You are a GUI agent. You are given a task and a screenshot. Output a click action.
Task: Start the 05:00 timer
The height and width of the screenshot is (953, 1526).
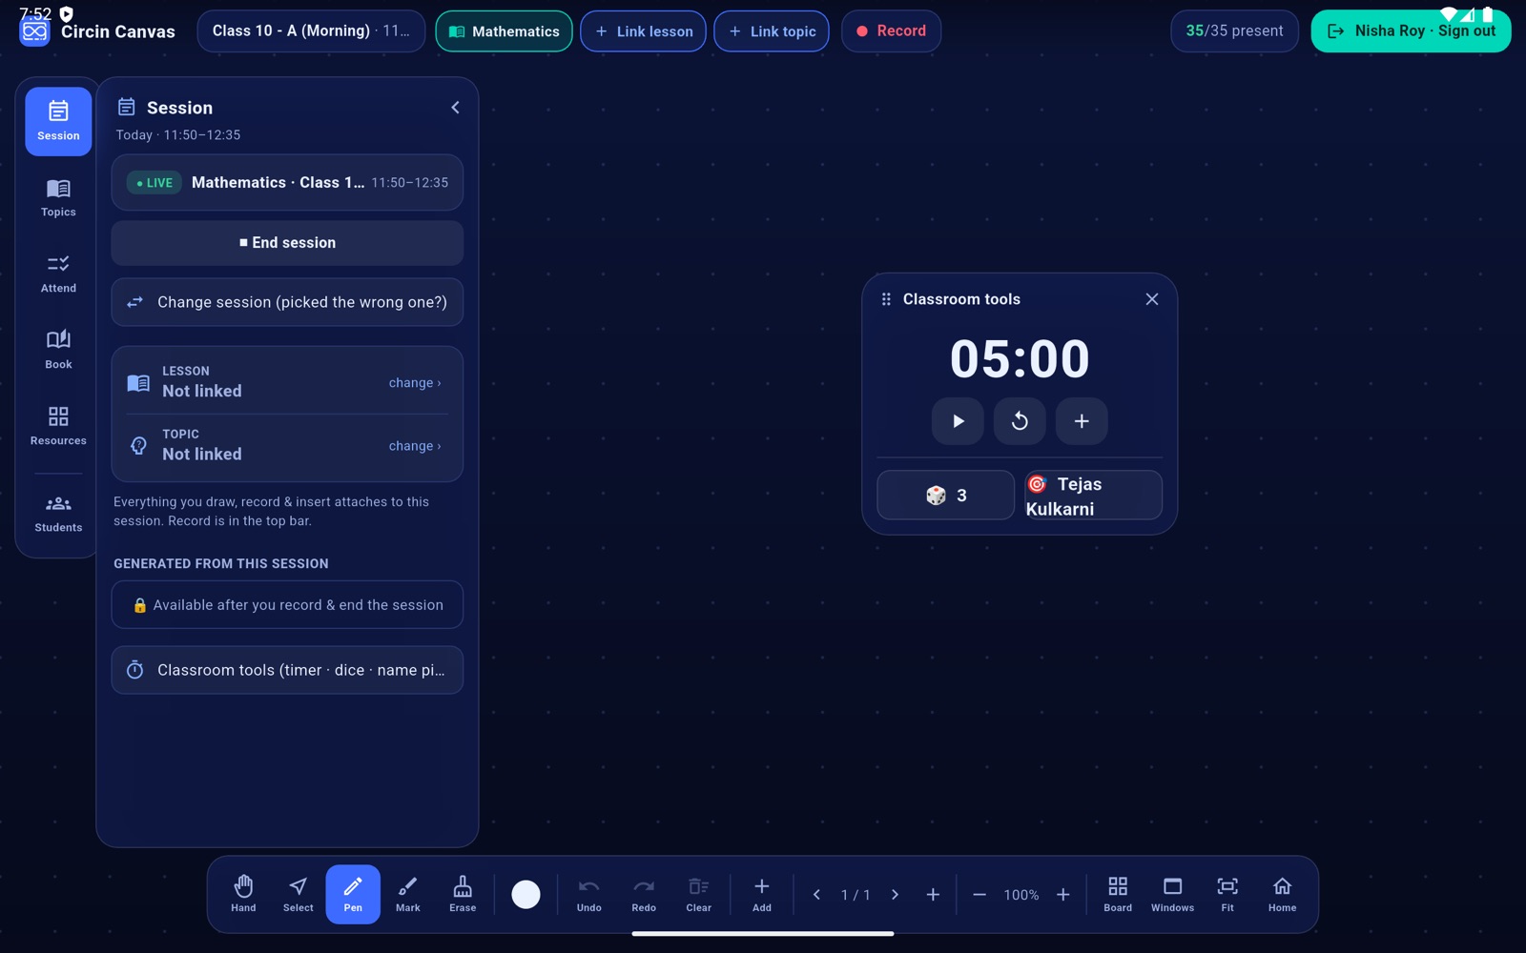click(958, 421)
